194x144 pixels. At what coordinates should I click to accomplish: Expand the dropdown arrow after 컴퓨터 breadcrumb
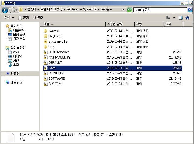point(38,10)
